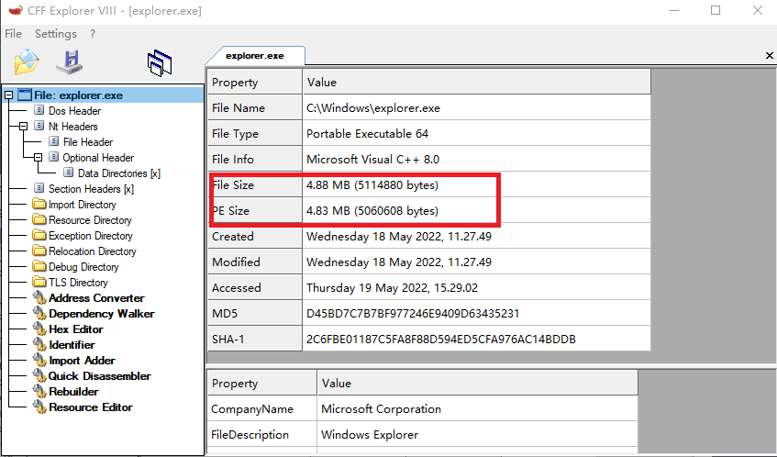Screen dimensions: 777x457
Task: Click the Open file toolbar icon
Action: 26,62
